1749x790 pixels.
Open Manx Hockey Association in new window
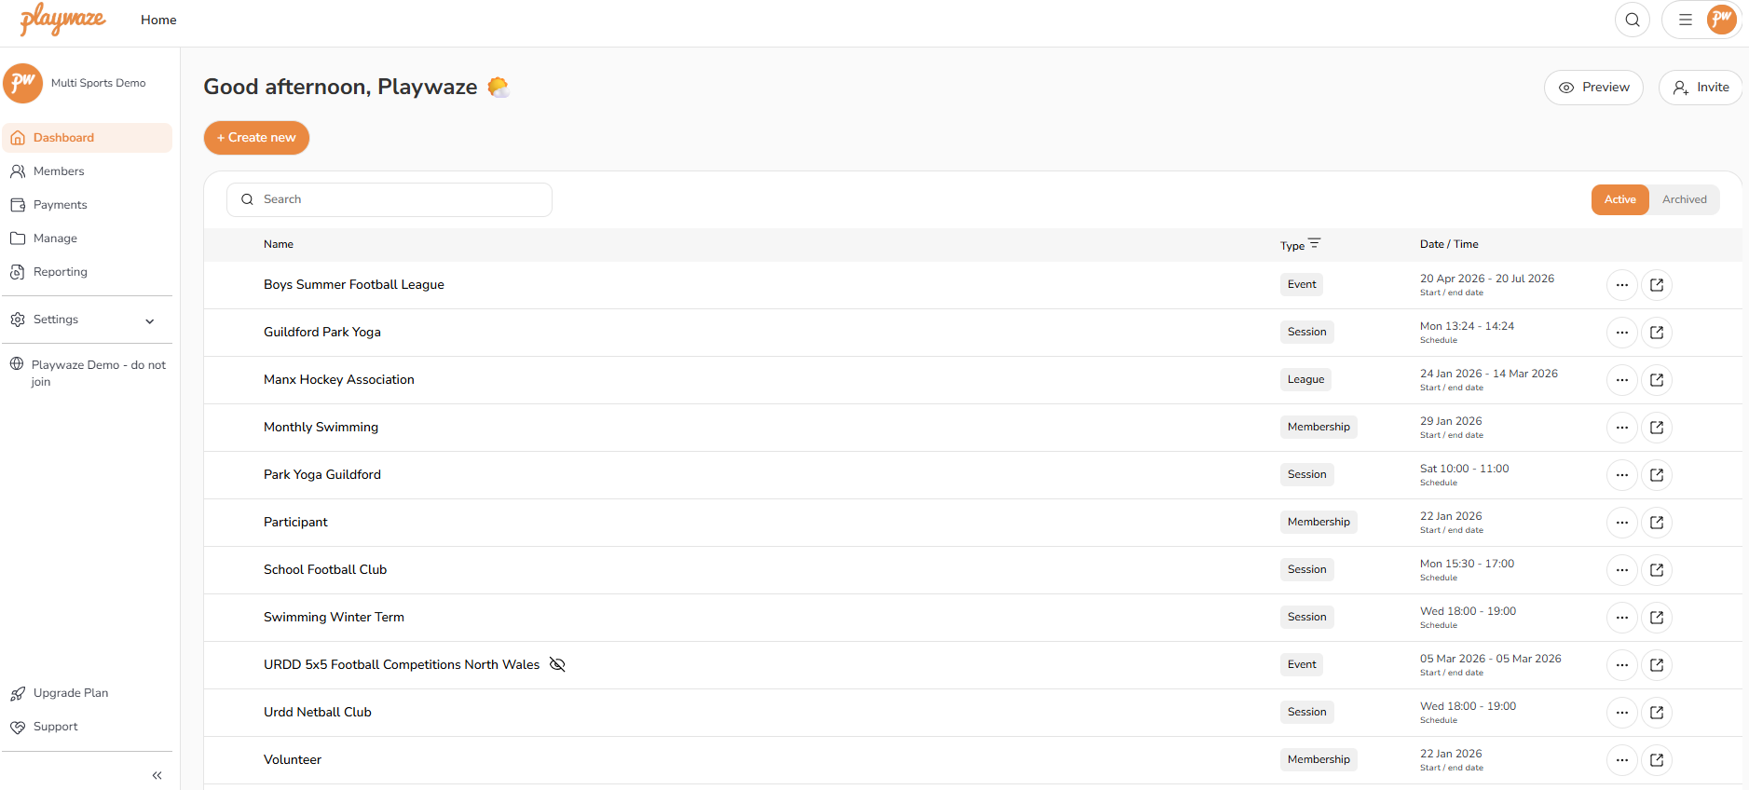(1656, 380)
